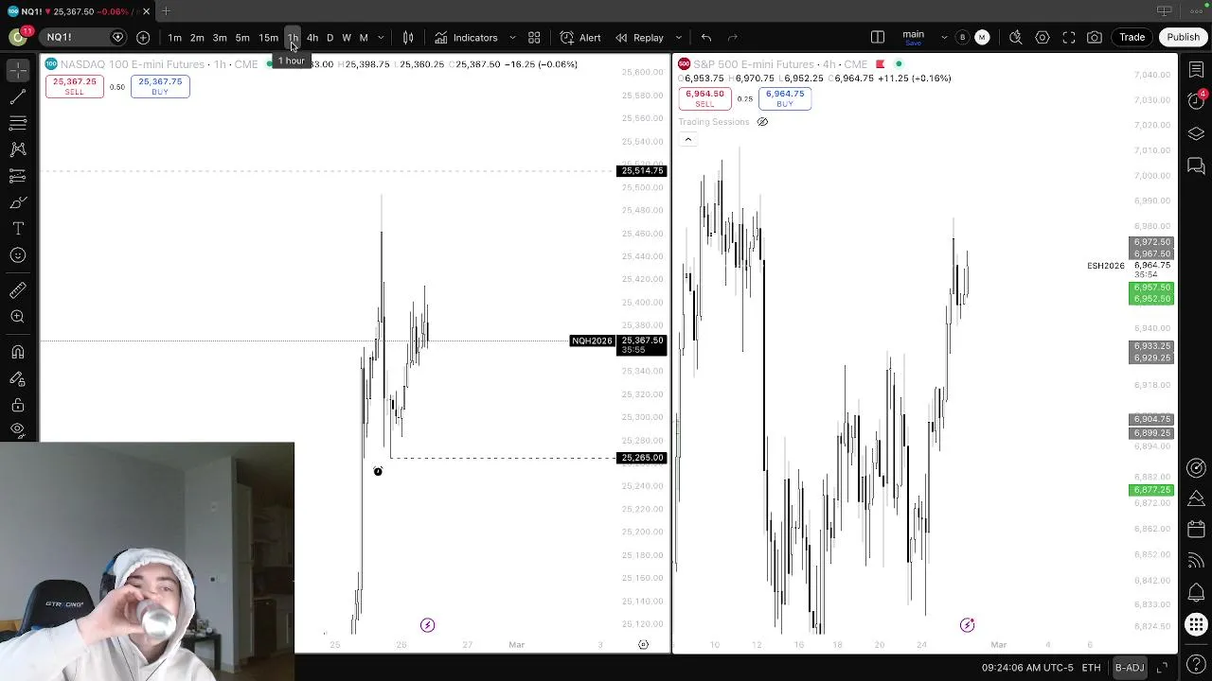Toggle hide all drawings eye icon
Screen dimensions: 1212x681
17,429
